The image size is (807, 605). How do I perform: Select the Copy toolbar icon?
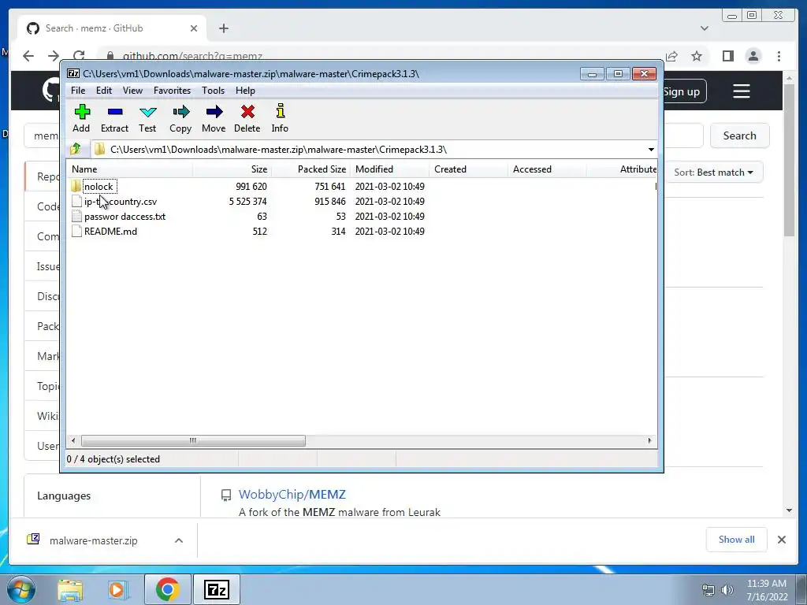coord(180,118)
